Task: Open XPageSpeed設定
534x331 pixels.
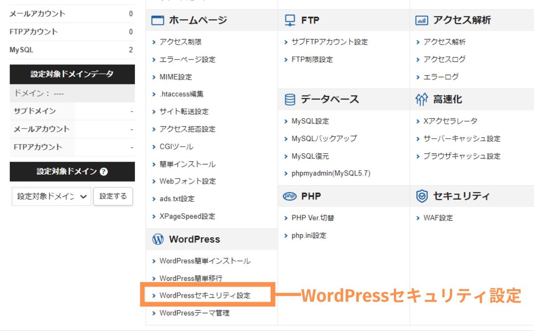Action: click(x=187, y=216)
